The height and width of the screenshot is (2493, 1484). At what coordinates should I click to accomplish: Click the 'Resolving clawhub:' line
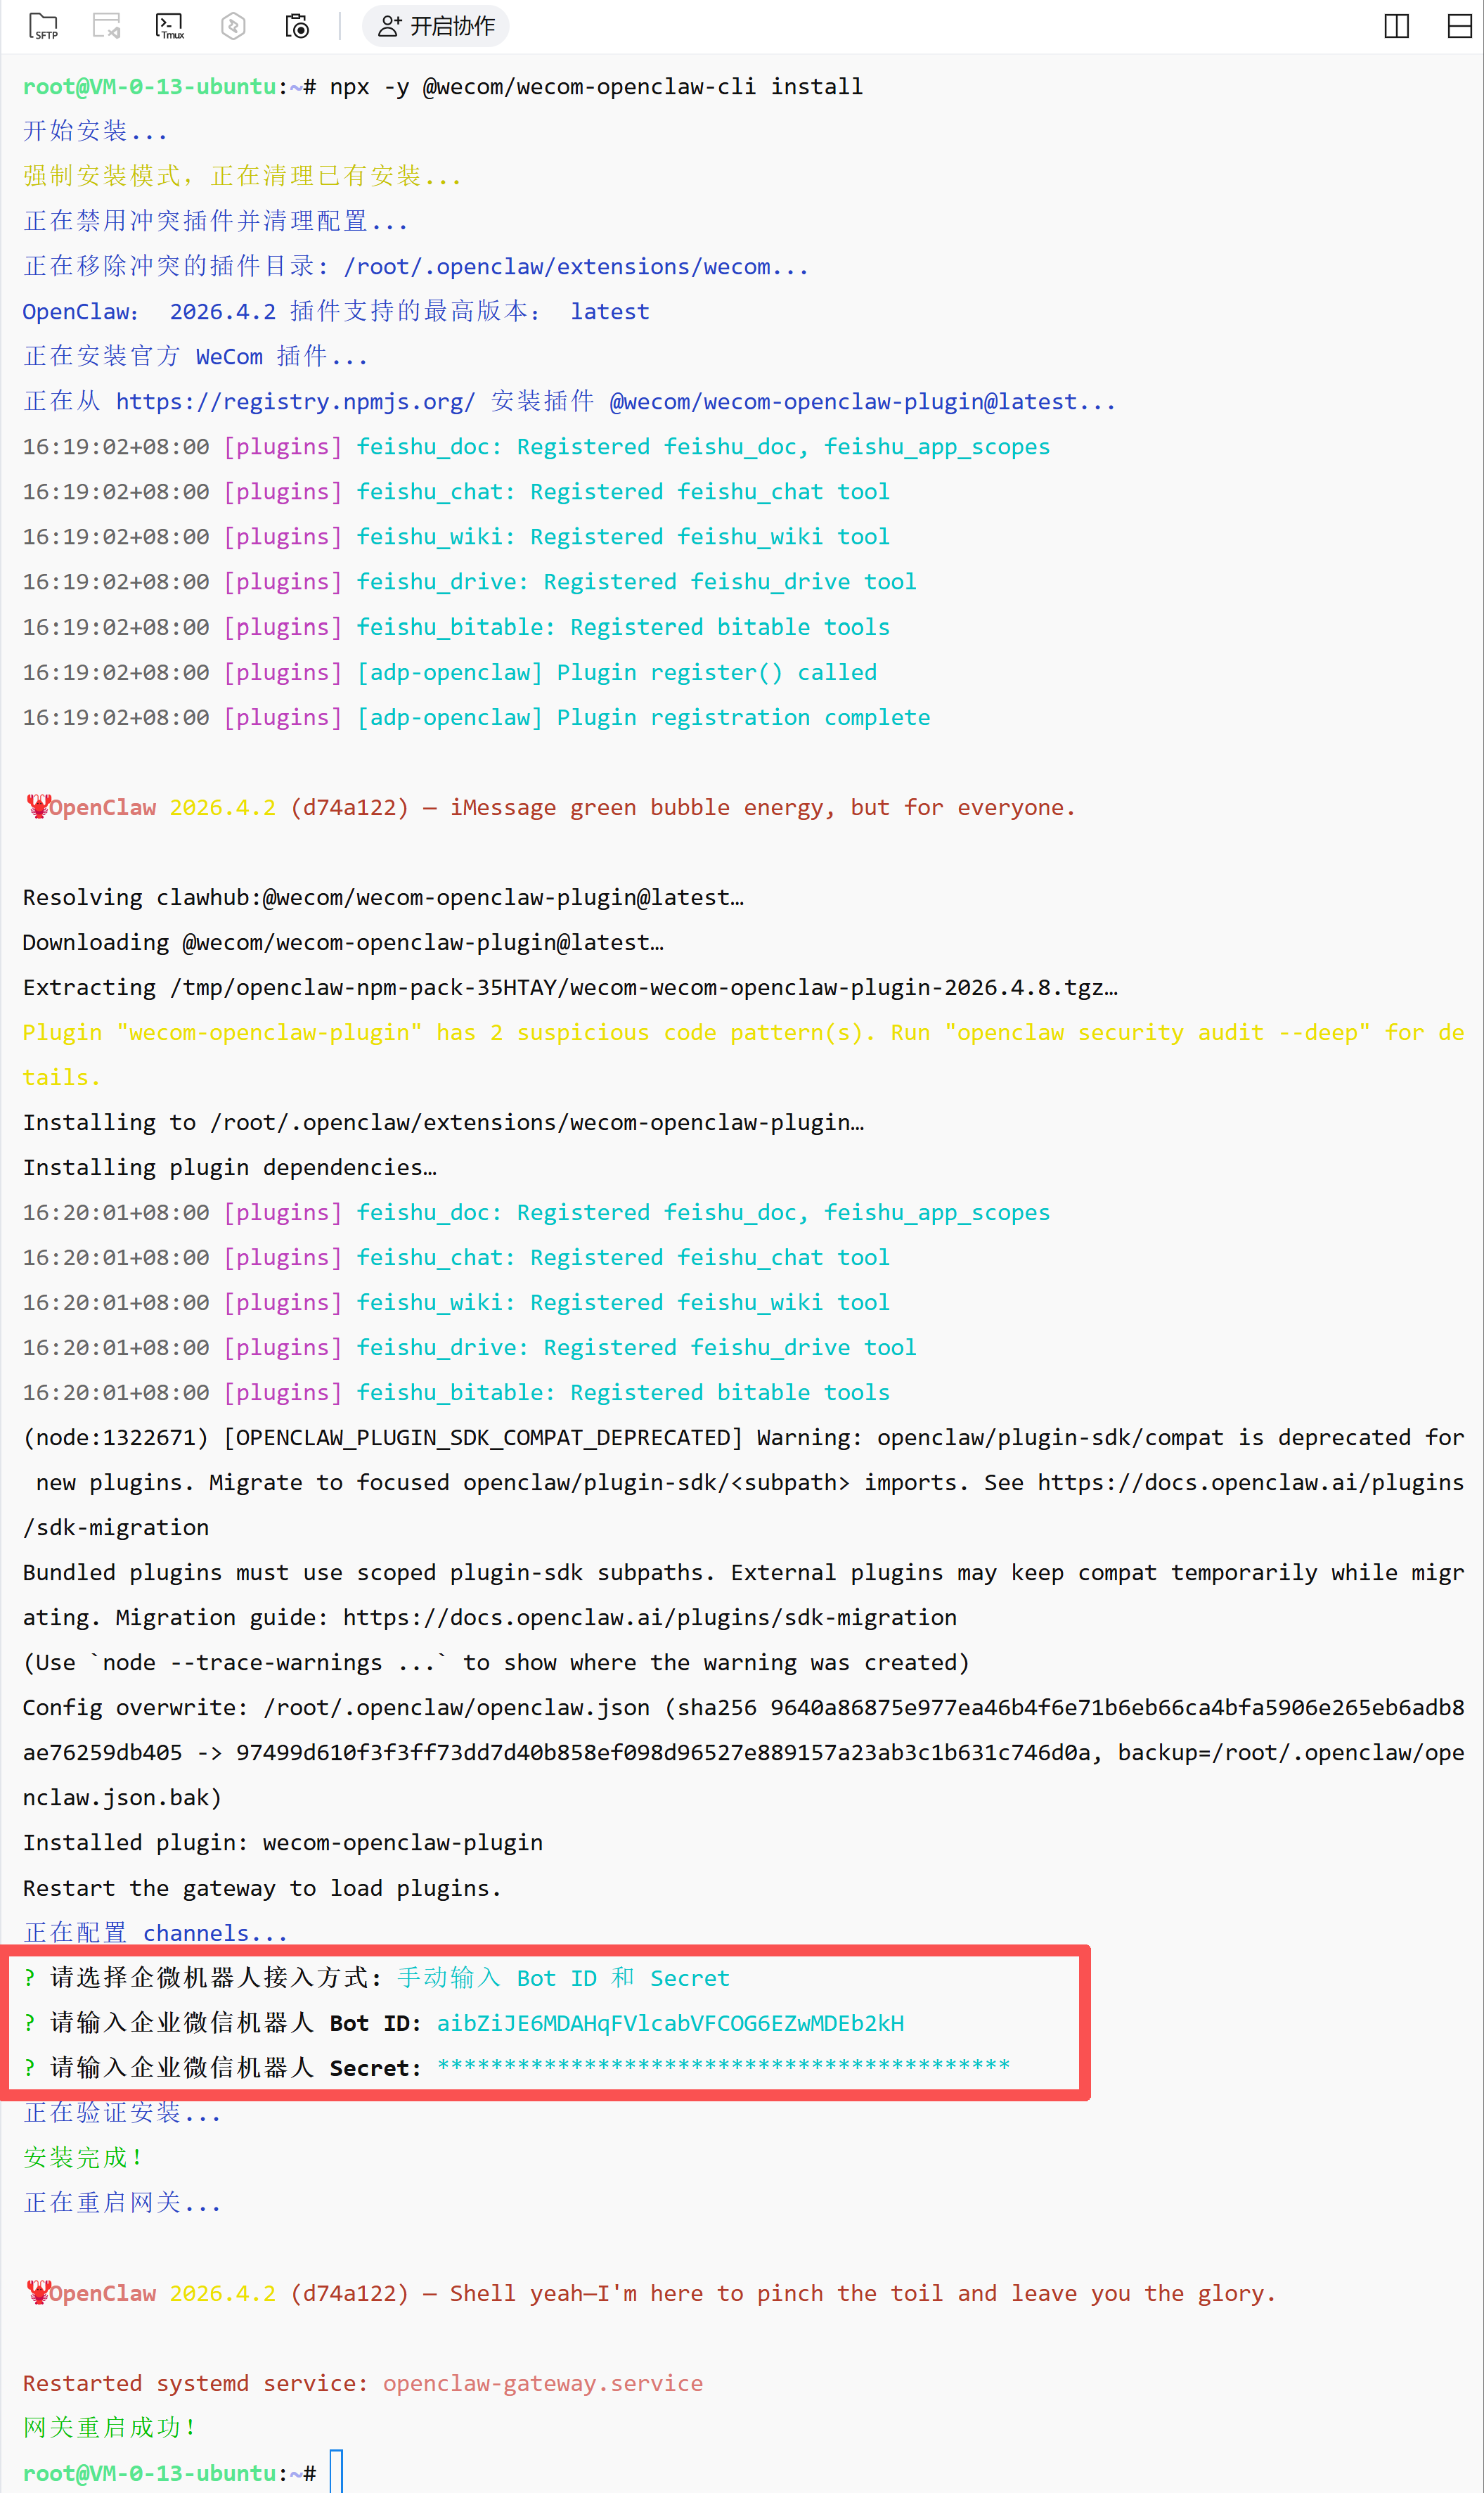tap(383, 897)
